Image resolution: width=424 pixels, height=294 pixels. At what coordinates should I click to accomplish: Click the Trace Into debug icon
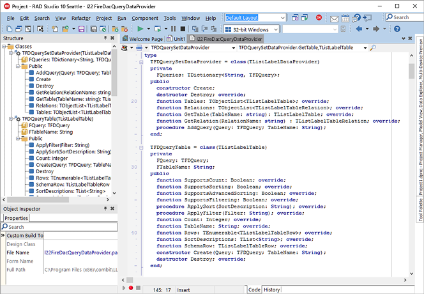pos(195,29)
